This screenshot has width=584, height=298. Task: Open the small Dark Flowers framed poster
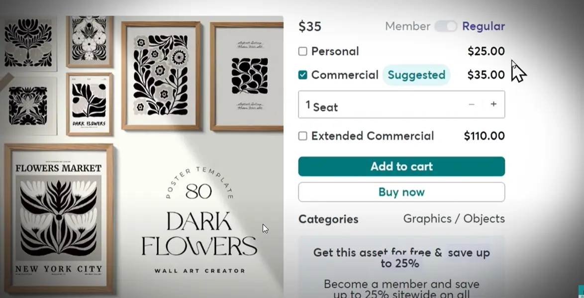pyautogui.click(x=89, y=104)
